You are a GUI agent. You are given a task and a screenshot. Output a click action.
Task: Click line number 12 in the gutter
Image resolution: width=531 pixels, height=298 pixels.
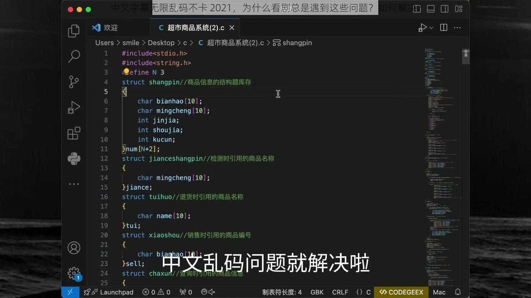104,158
